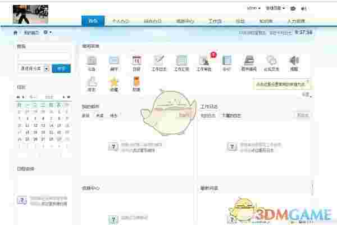
Task: Click the mail link in the empty mail message
Action: click(143, 151)
